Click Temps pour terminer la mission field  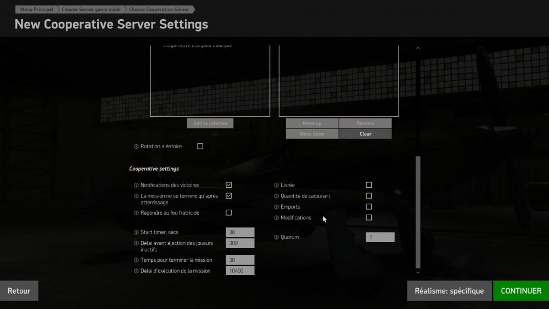coord(240,260)
